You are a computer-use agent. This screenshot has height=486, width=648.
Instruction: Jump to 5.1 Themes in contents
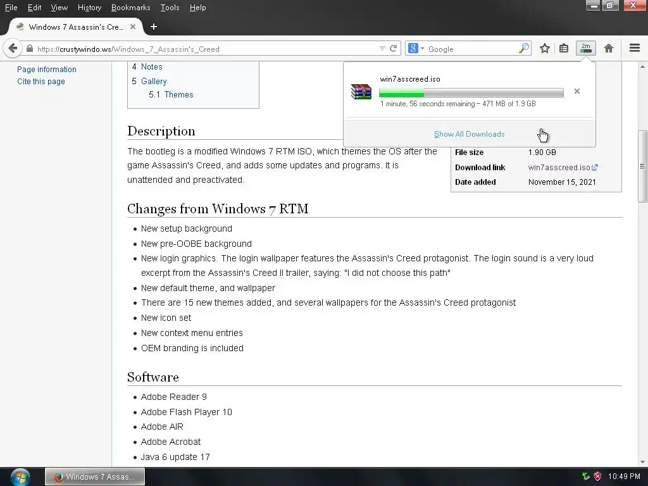tap(171, 95)
